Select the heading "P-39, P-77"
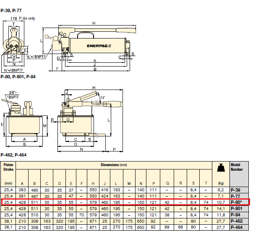 (11, 10)
